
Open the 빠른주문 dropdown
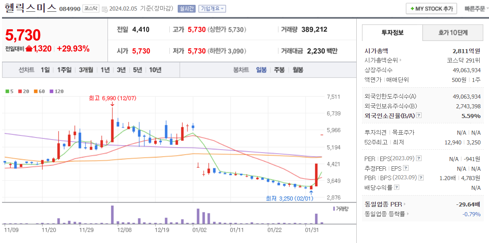(476, 9)
